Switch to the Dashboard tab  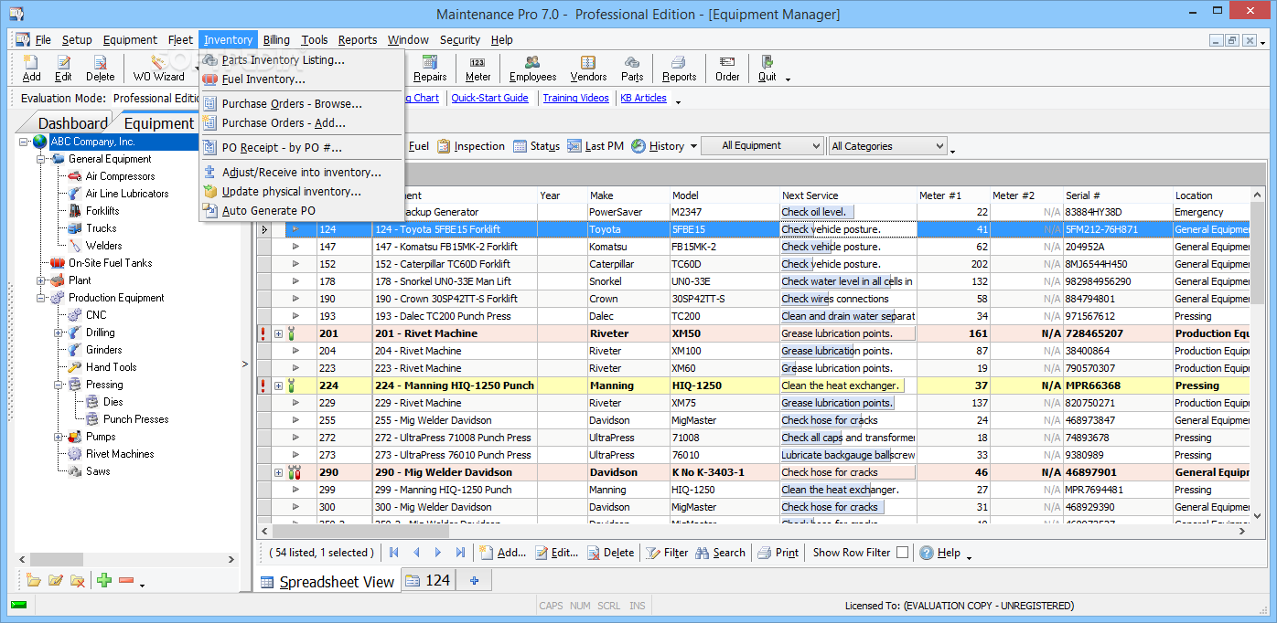point(72,123)
